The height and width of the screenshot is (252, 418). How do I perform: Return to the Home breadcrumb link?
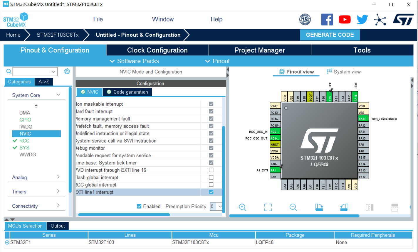tap(13, 35)
